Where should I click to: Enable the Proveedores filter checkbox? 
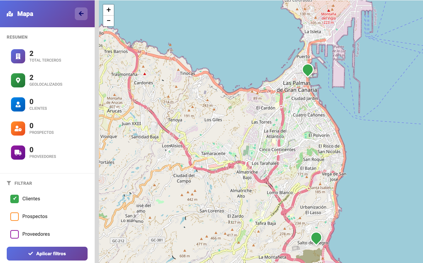[x=15, y=234]
